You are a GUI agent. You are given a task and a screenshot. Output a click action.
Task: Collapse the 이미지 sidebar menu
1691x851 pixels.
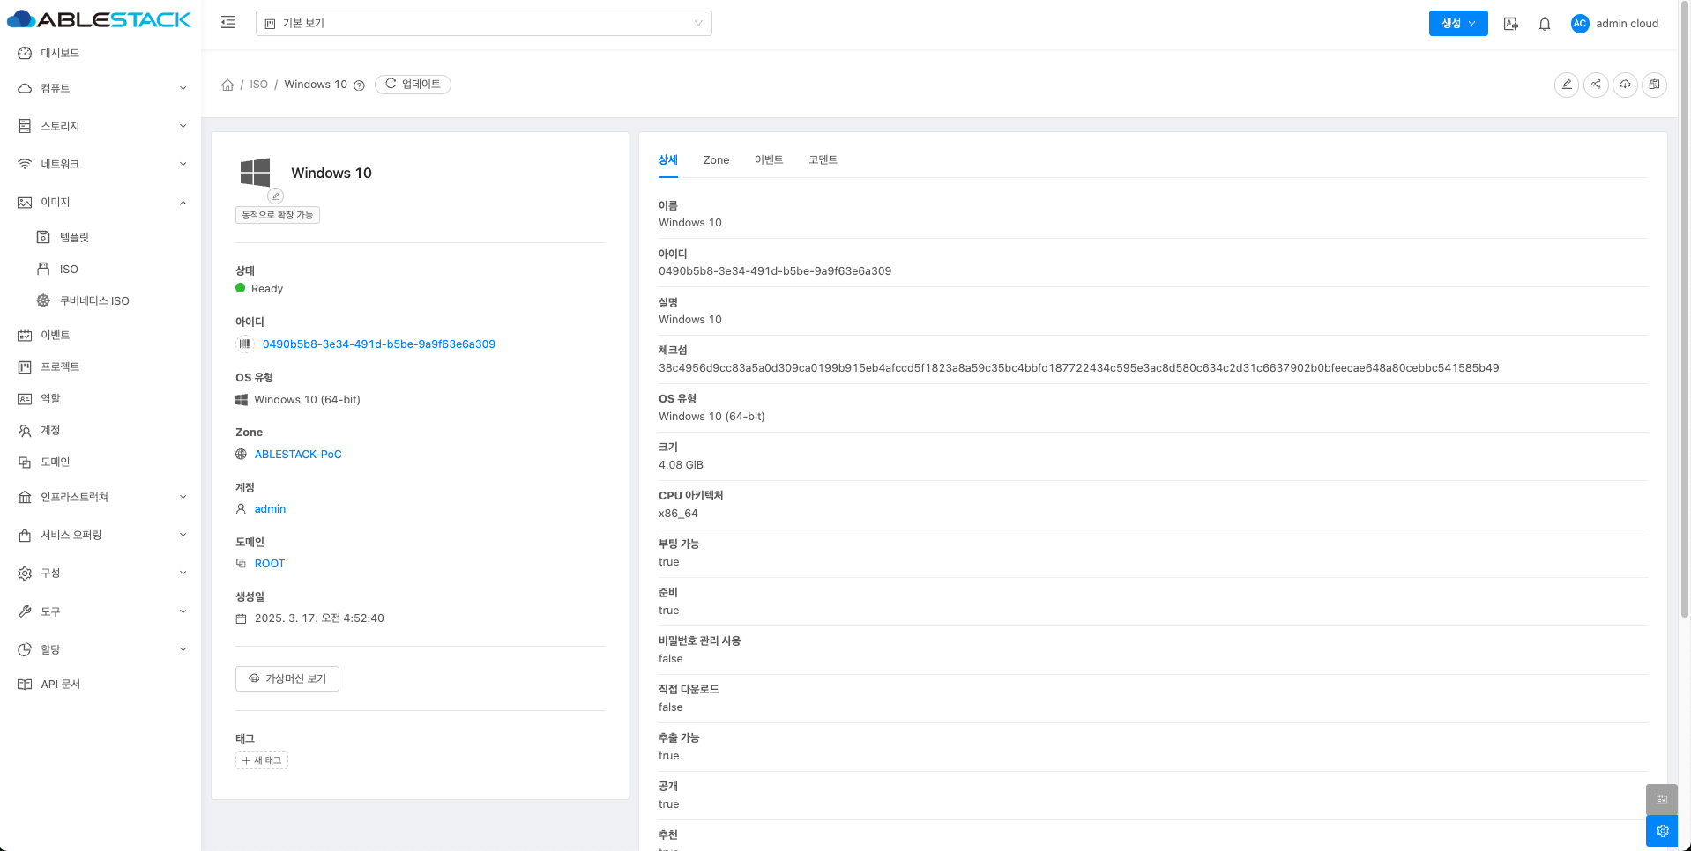101,203
